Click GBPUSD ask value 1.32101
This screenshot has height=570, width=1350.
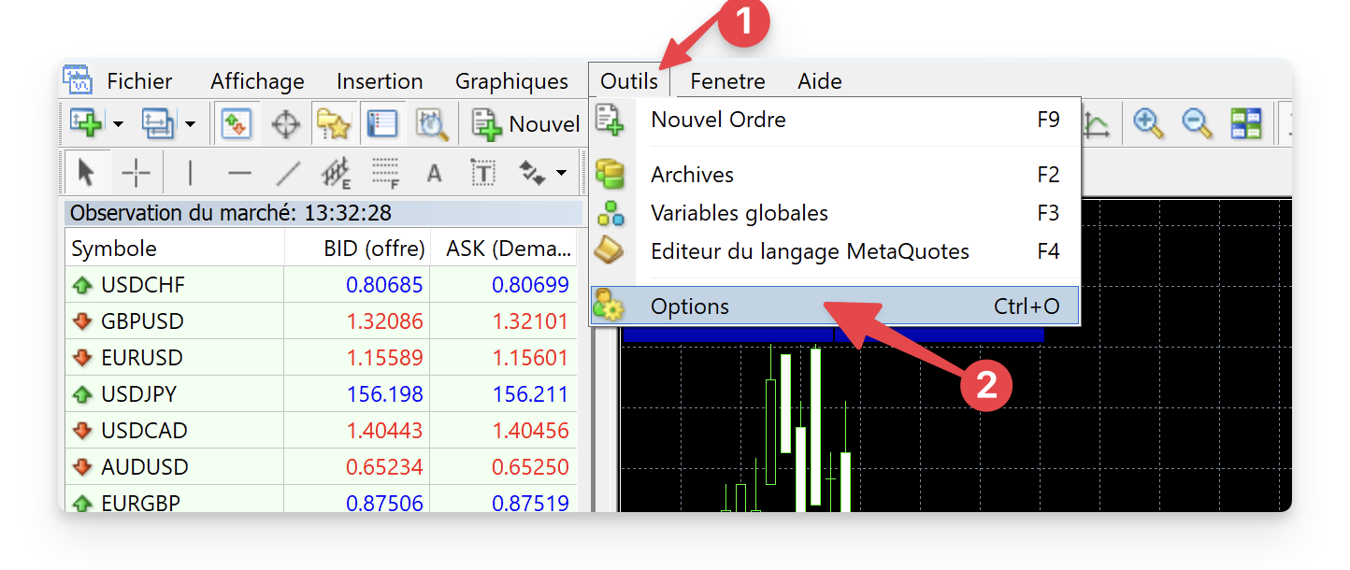tap(530, 321)
